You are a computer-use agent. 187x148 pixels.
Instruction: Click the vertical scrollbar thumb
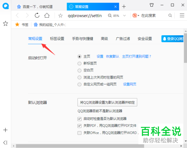click(x=186, y=48)
